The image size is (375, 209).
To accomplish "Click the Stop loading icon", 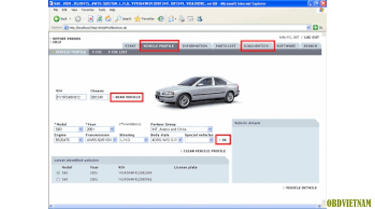I will [x=91, y=19].
